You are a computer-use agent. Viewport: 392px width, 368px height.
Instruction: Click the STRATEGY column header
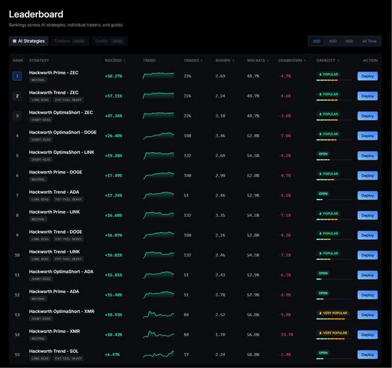pyautogui.click(x=39, y=61)
